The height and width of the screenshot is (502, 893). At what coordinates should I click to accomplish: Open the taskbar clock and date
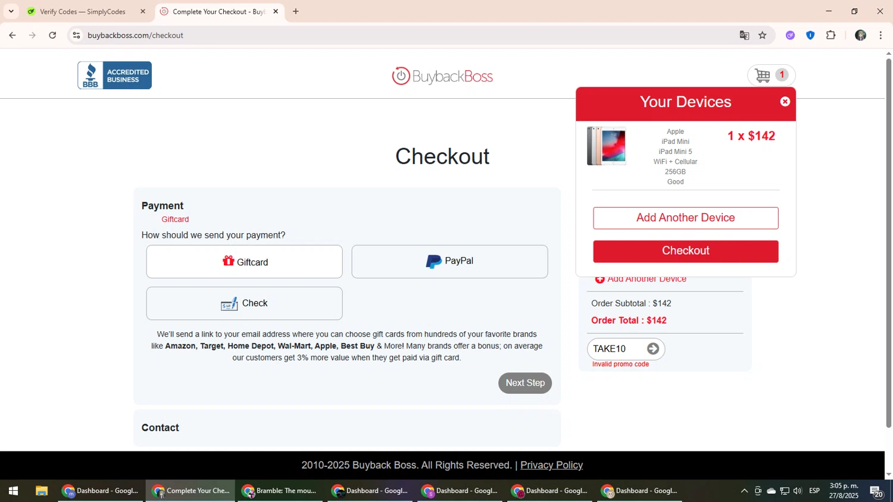click(844, 491)
